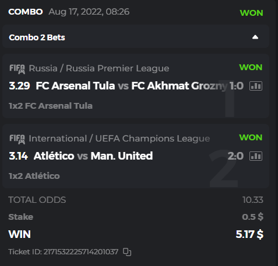Click the 3.14 odds value
Screen dimensions: 278x266
[x=19, y=156]
